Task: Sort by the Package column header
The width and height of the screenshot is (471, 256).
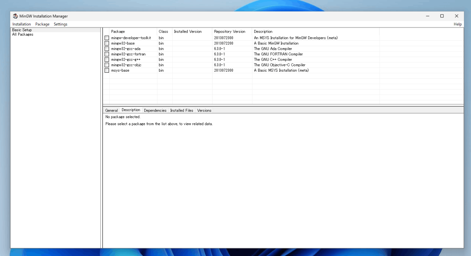Action: pyautogui.click(x=133, y=32)
